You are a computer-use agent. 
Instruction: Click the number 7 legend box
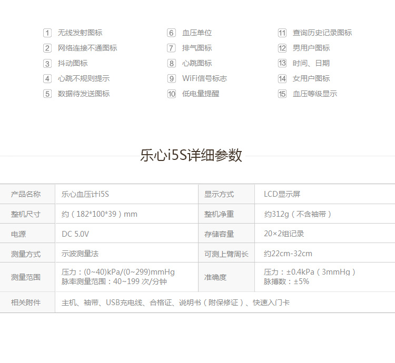[x=171, y=48]
